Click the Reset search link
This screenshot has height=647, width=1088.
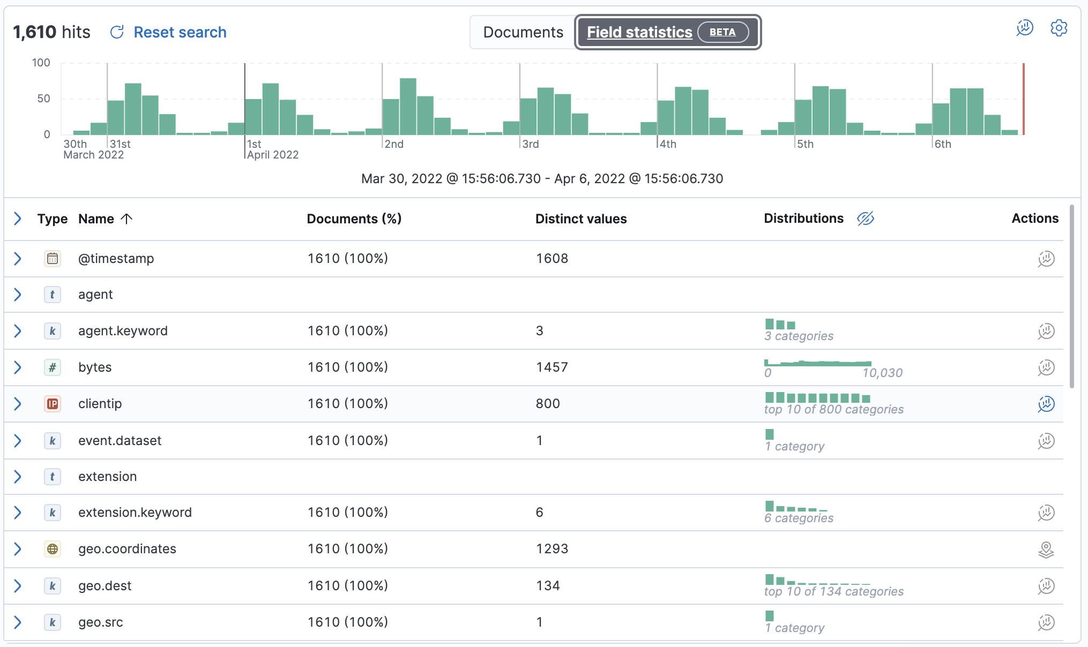(x=180, y=32)
